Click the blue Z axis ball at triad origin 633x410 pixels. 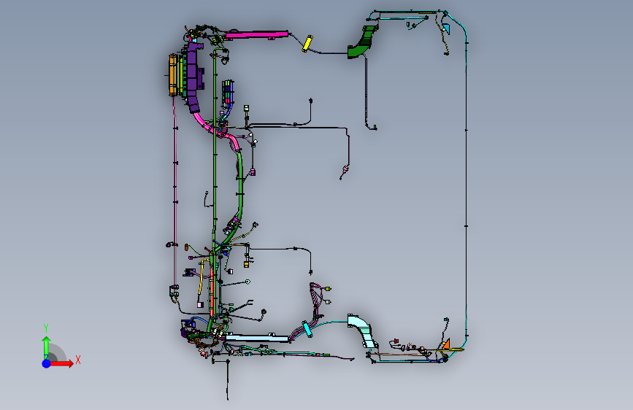point(47,363)
